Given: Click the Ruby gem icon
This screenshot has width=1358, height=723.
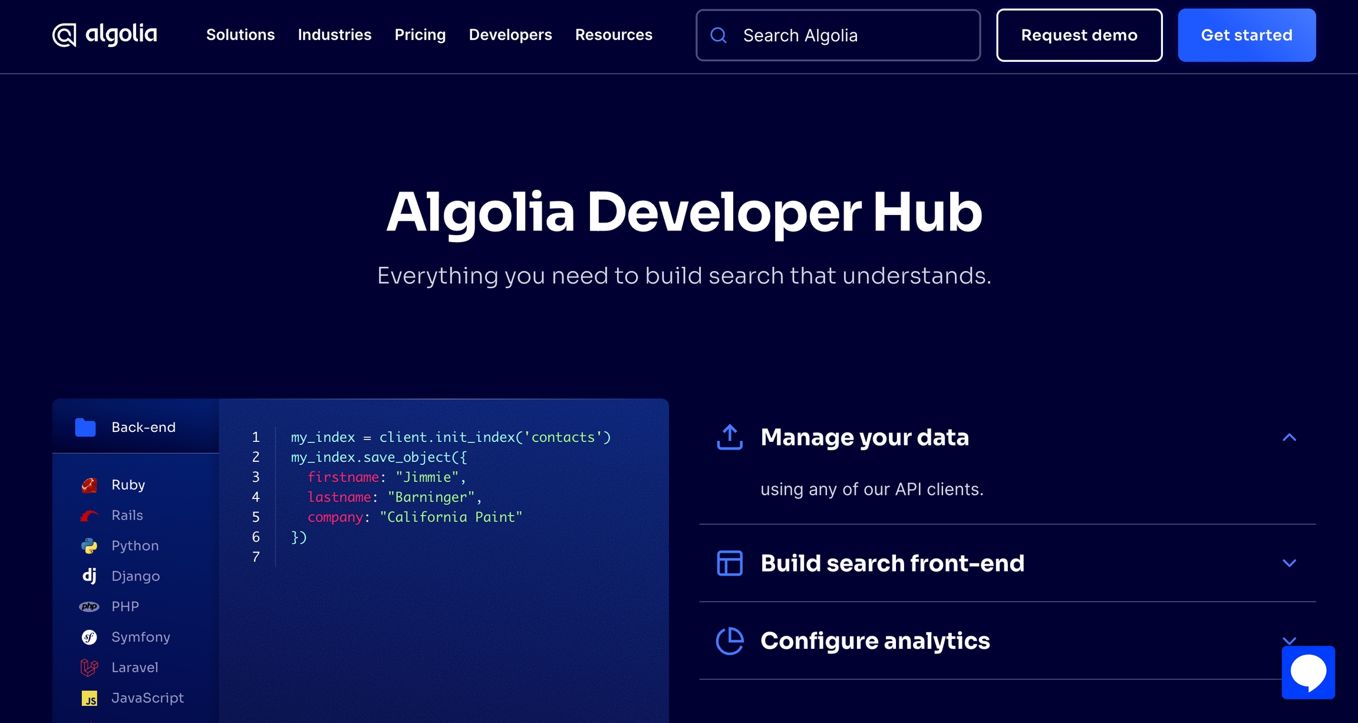Looking at the screenshot, I should pyautogui.click(x=89, y=485).
